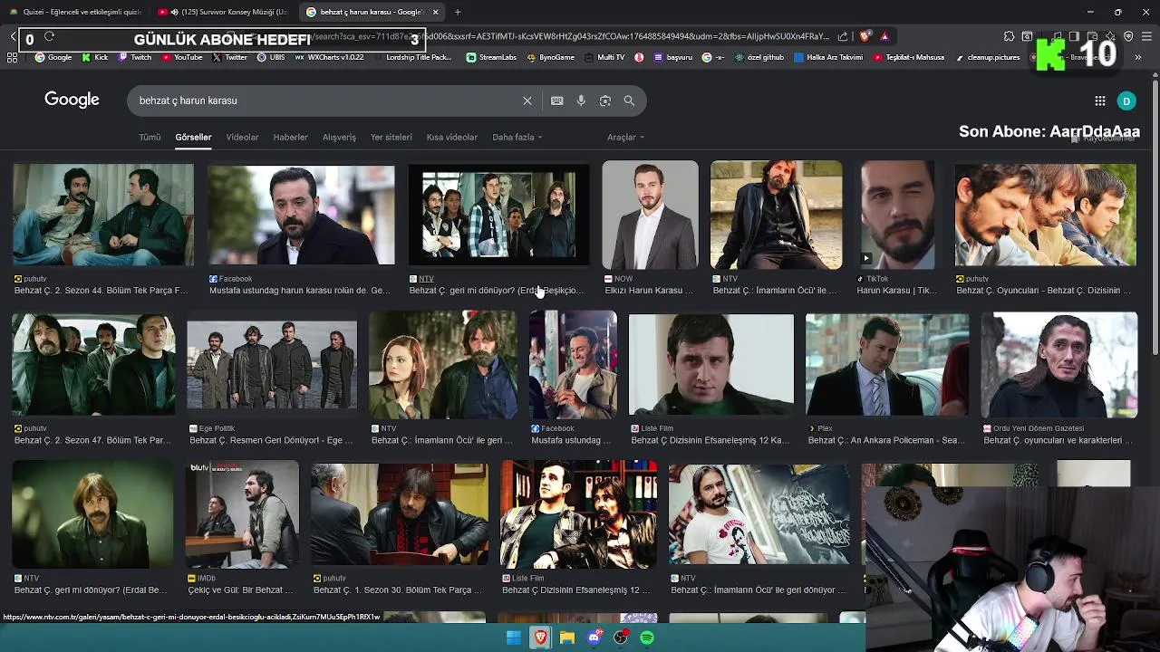Open the Google apps grid

point(1099,101)
